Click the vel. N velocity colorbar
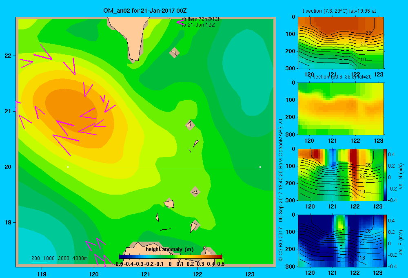This screenshot has height=278, width=408. coord(386,175)
